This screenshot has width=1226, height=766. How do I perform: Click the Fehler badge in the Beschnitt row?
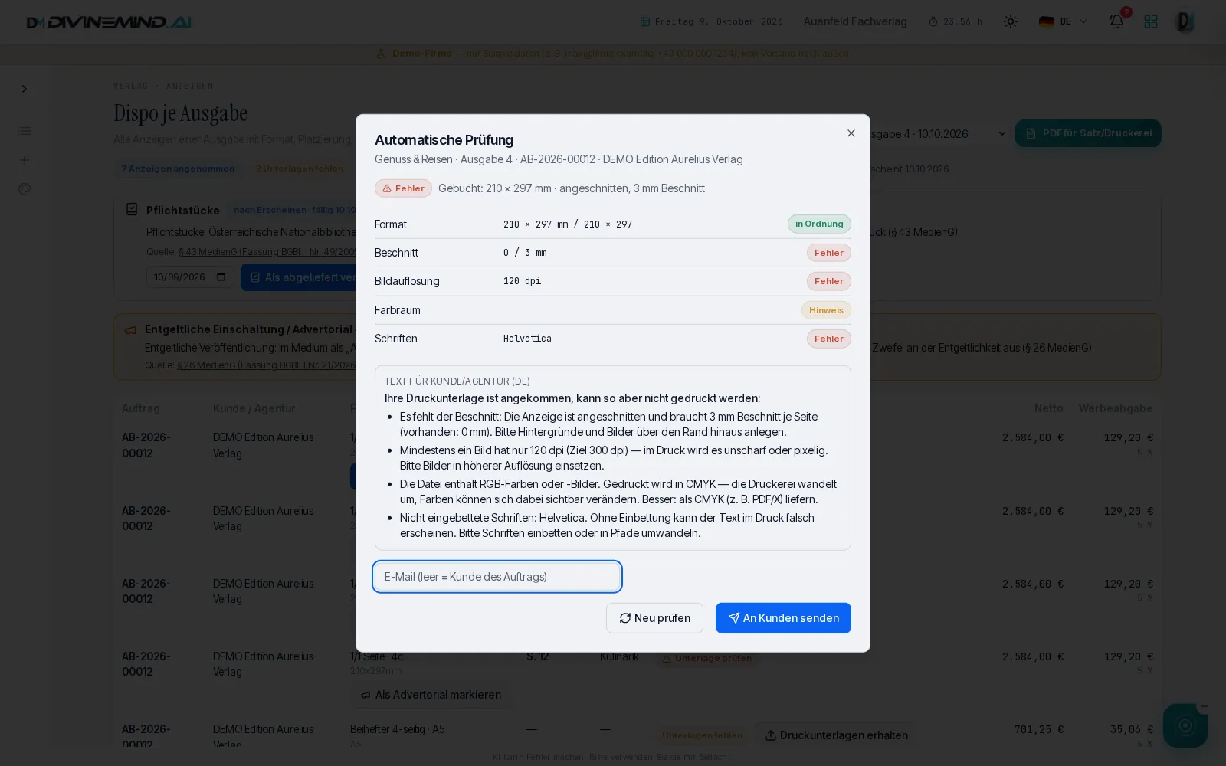[828, 253]
